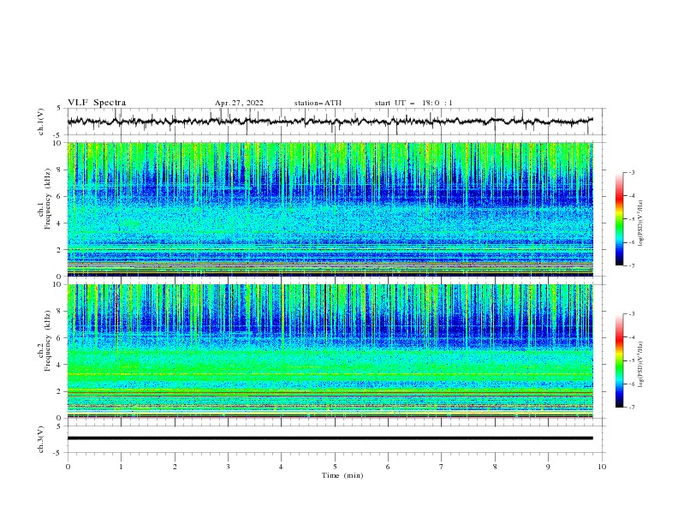Screen dimensions: 678x524
Task: Click the "VLF Spectra" title text
Action: pyautogui.click(x=97, y=103)
